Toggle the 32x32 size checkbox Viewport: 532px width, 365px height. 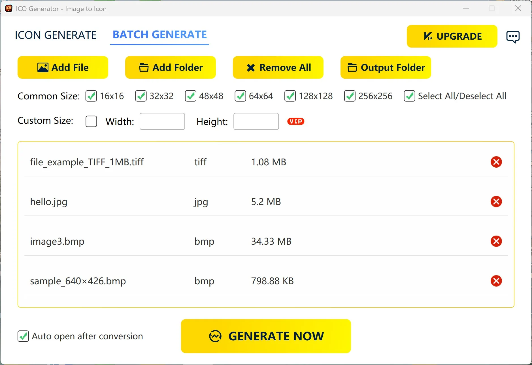click(x=141, y=96)
